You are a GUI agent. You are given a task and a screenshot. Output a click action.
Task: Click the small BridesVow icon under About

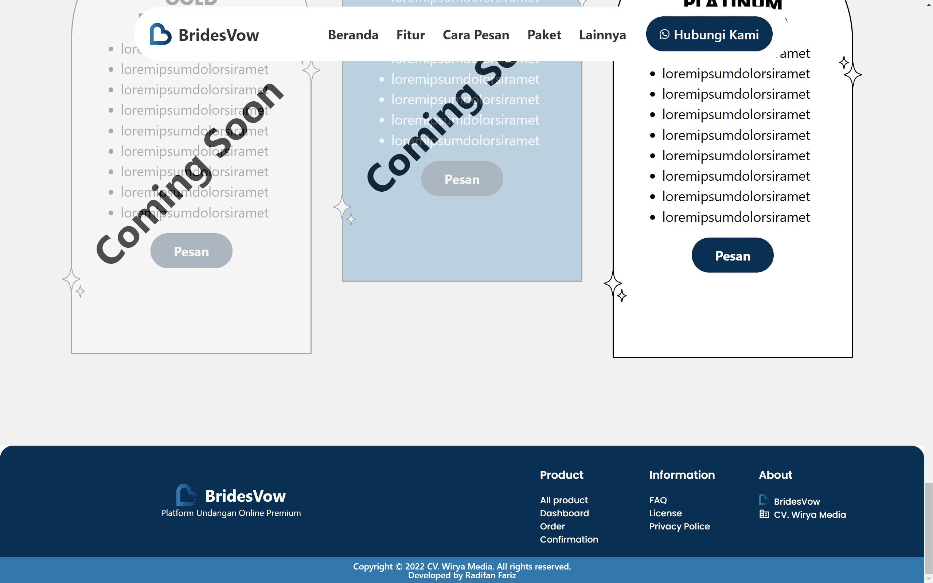[764, 500]
